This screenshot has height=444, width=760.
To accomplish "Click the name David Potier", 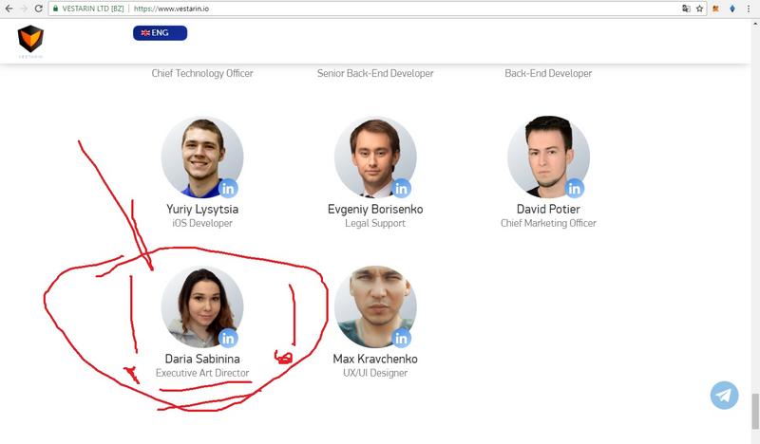I will coord(548,209).
